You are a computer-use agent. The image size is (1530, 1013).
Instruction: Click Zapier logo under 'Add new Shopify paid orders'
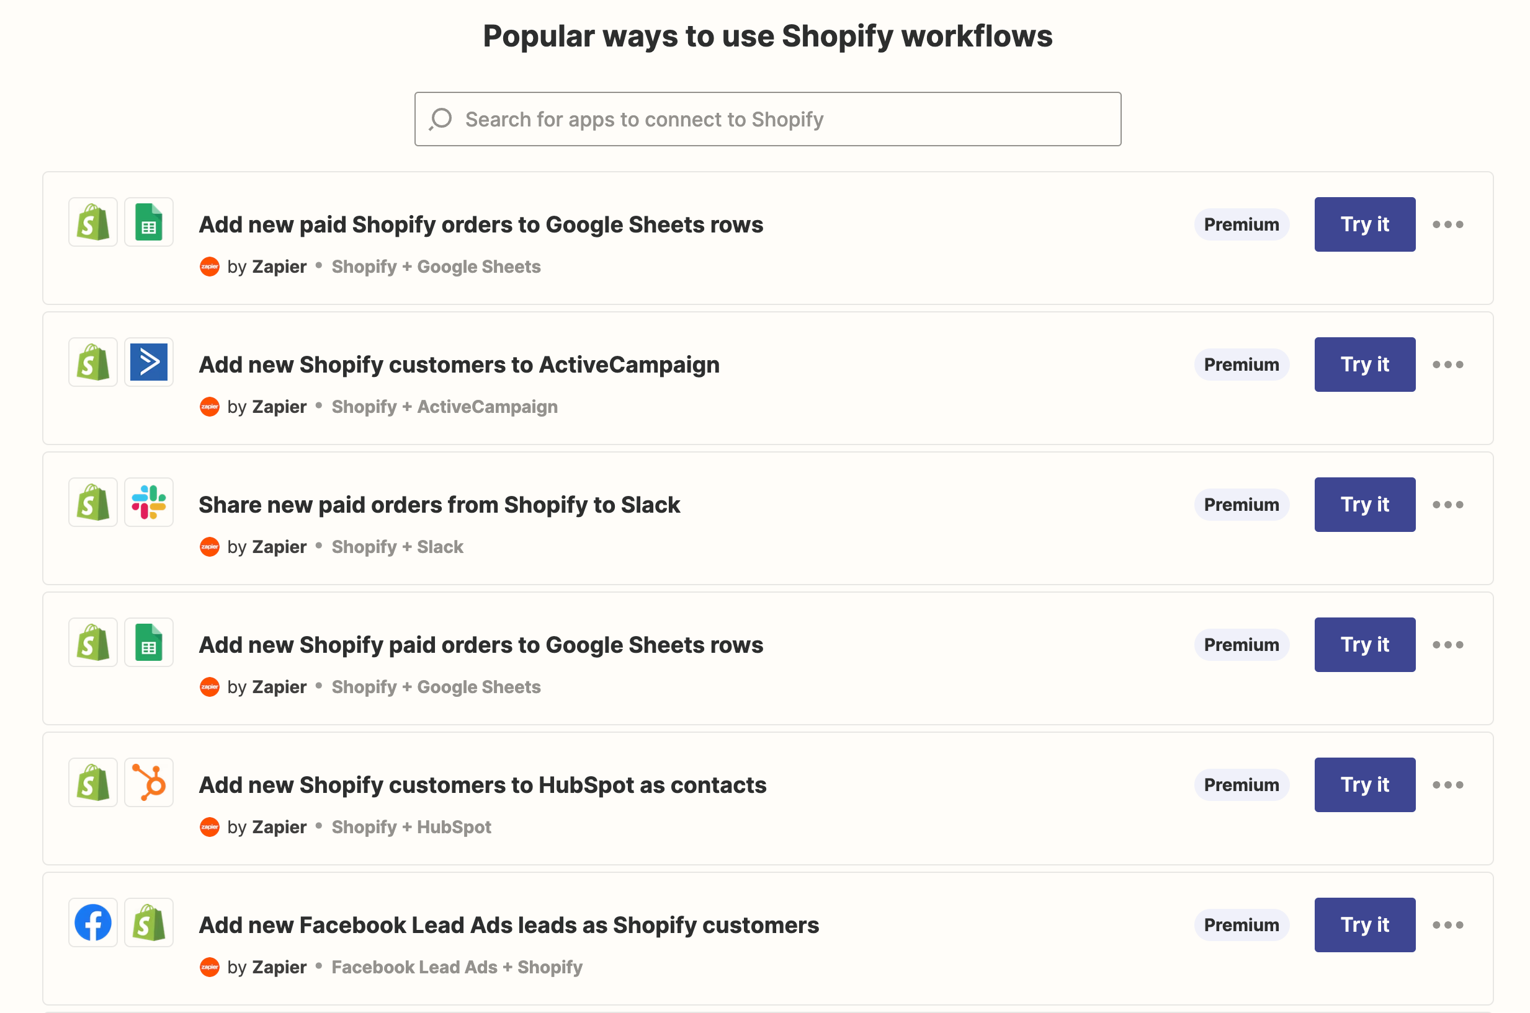pyautogui.click(x=210, y=688)
